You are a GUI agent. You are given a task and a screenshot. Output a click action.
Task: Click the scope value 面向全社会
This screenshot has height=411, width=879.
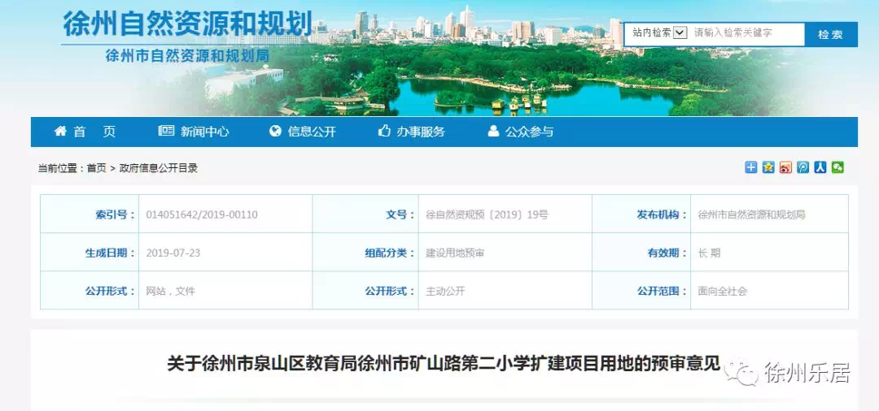pyautogui.click(x=723, y=291)
